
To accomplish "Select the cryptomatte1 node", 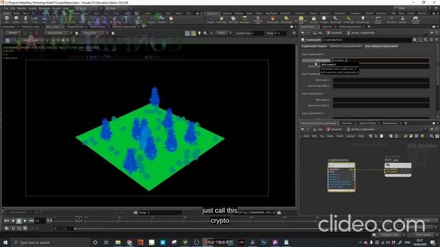I will coord(341,177).
